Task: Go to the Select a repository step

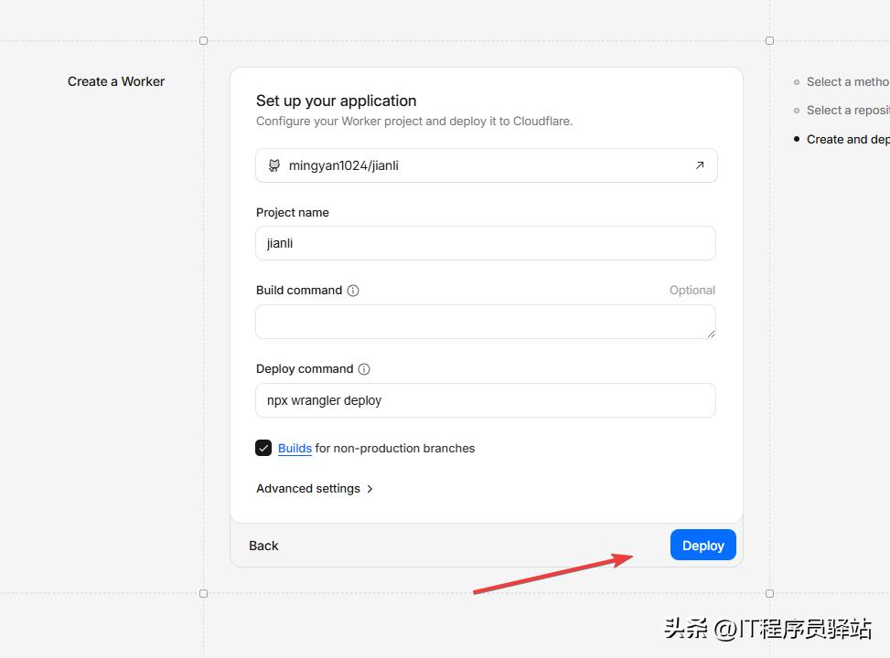Action: click(x=847, y=110)
